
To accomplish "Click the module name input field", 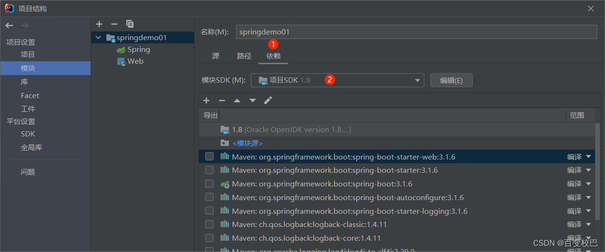I will point(417,32).
